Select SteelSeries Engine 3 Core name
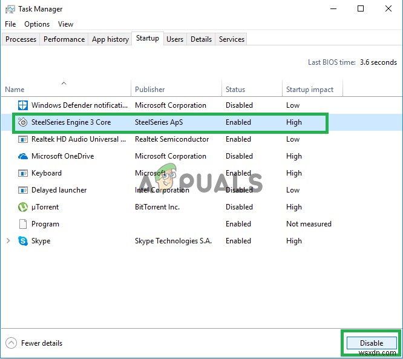 [x=71, y=122]
